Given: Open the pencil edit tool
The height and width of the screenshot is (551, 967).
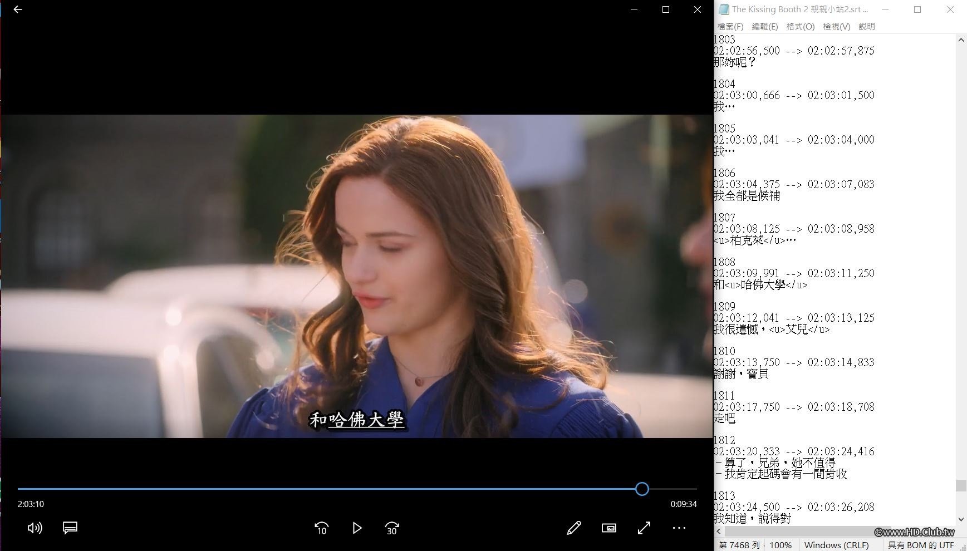Looking at the screenshot, I should click(574, 528).
